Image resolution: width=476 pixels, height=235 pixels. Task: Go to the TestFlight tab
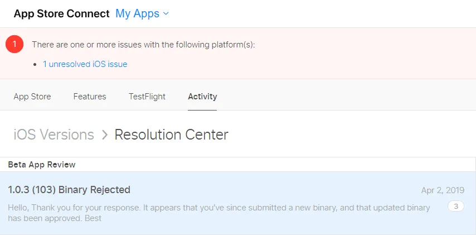click(x=147, y=97)
